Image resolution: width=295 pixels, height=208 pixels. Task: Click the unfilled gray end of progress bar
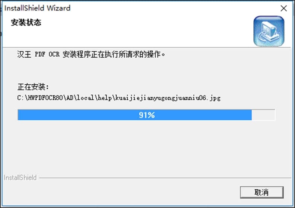pos(263,115)
